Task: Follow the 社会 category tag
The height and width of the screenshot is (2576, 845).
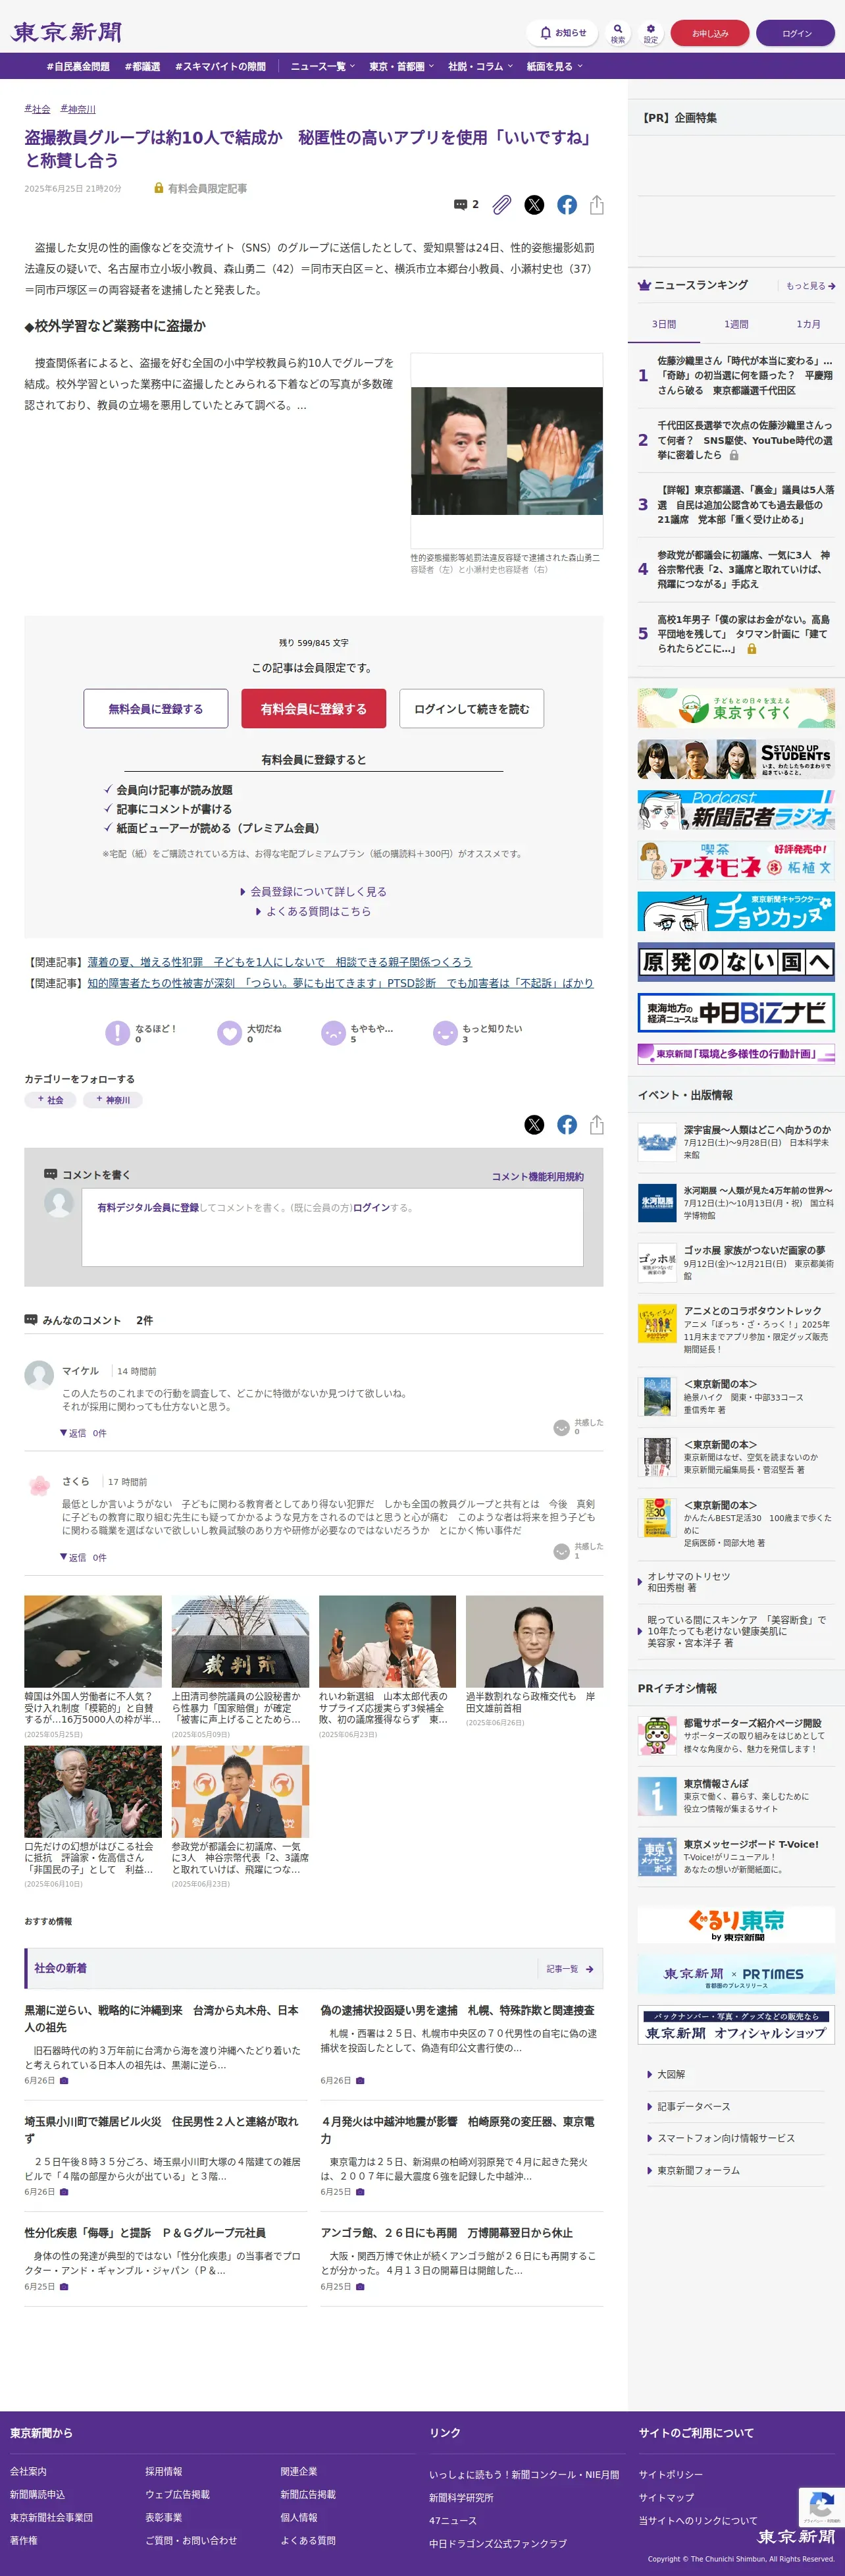Action: coord(50,1100)
